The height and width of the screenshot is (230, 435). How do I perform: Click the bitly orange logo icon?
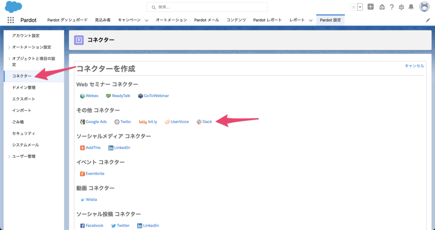pyautogui.click(x=143, y=122)
